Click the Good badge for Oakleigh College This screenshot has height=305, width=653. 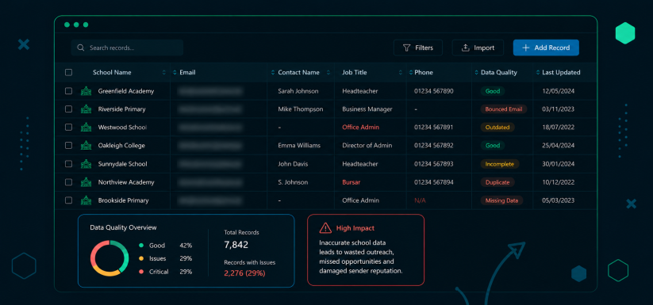tap(493, 146)
